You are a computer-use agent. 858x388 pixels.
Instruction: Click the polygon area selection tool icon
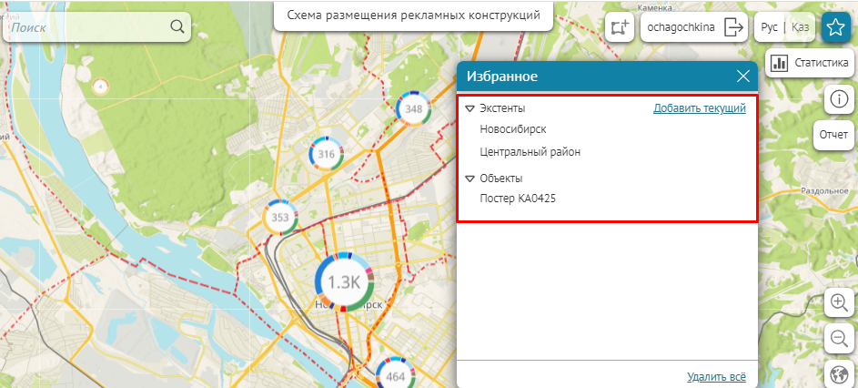[x=621, y=27]
